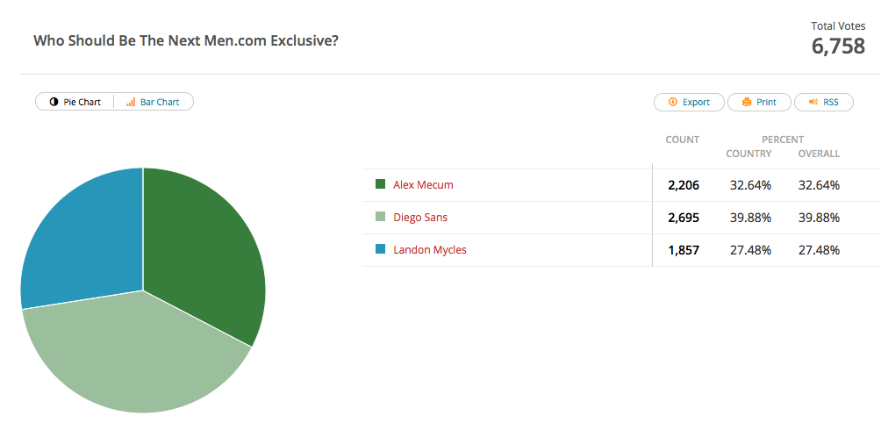Image resolution: width=881 pixels, height=423 pixels.
Task: Click the light green Diego Sans legend swatch
Action: (x=380, y=216)
